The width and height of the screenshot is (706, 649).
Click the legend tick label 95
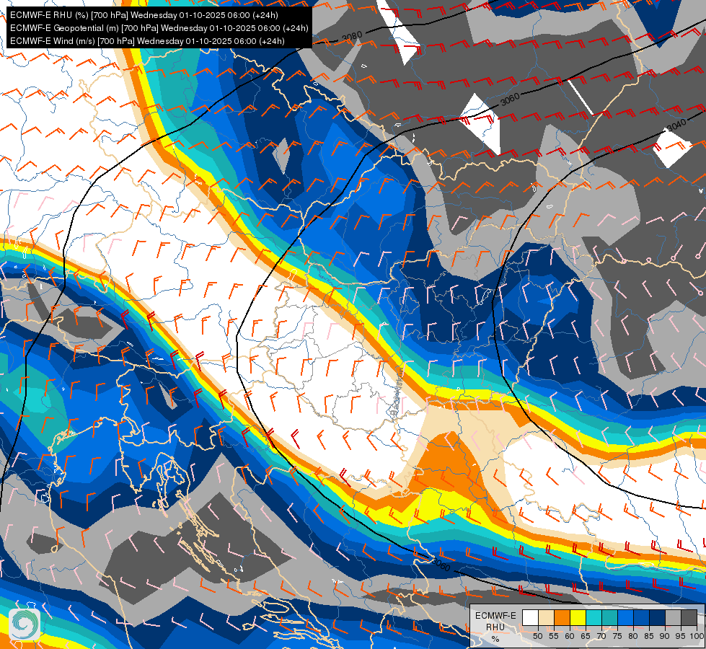681,636
